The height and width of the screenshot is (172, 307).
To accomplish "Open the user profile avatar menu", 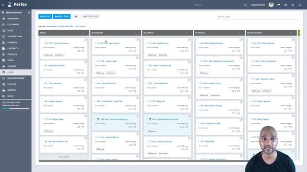I will pos(271,5).
